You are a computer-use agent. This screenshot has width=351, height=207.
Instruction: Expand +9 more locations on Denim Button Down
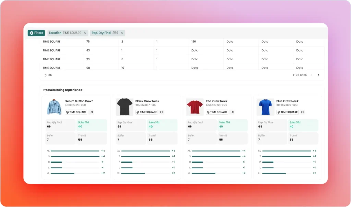point(91,112)
